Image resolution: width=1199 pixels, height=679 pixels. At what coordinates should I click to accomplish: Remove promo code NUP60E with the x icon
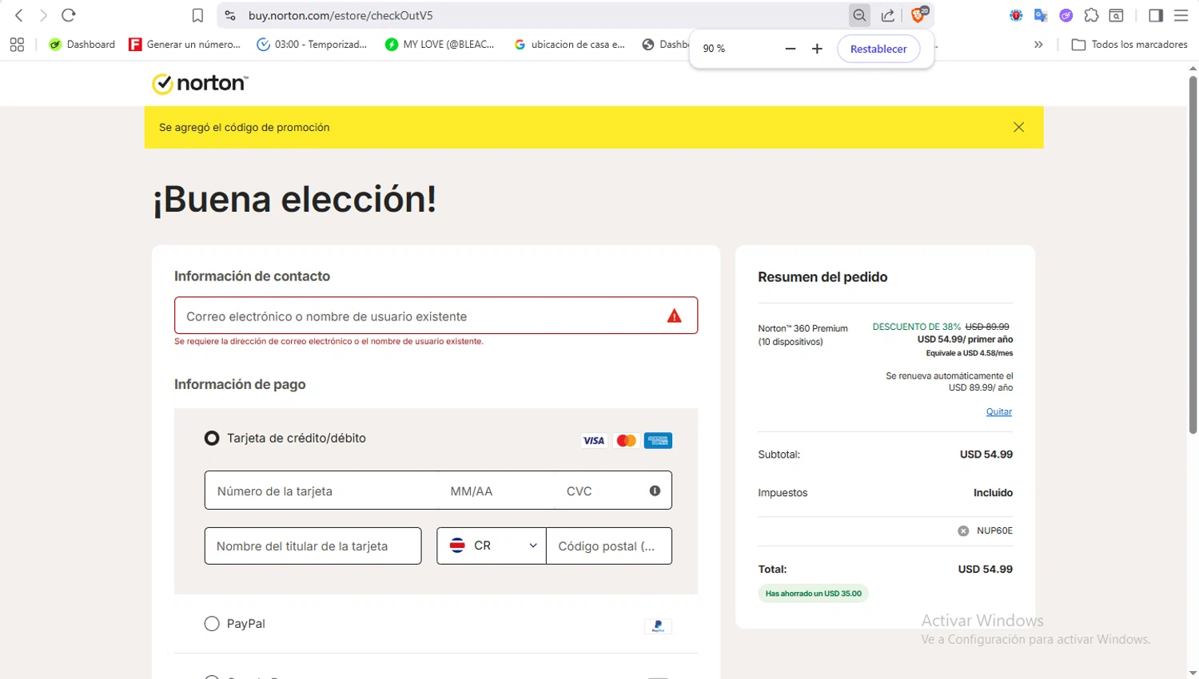point(963,530)
